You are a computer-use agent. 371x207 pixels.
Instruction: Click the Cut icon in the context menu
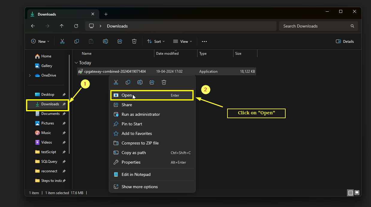pos(116,82)
